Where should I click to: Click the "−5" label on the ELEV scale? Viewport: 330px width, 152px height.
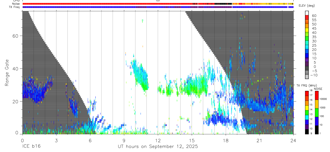(x=315, y=71)
